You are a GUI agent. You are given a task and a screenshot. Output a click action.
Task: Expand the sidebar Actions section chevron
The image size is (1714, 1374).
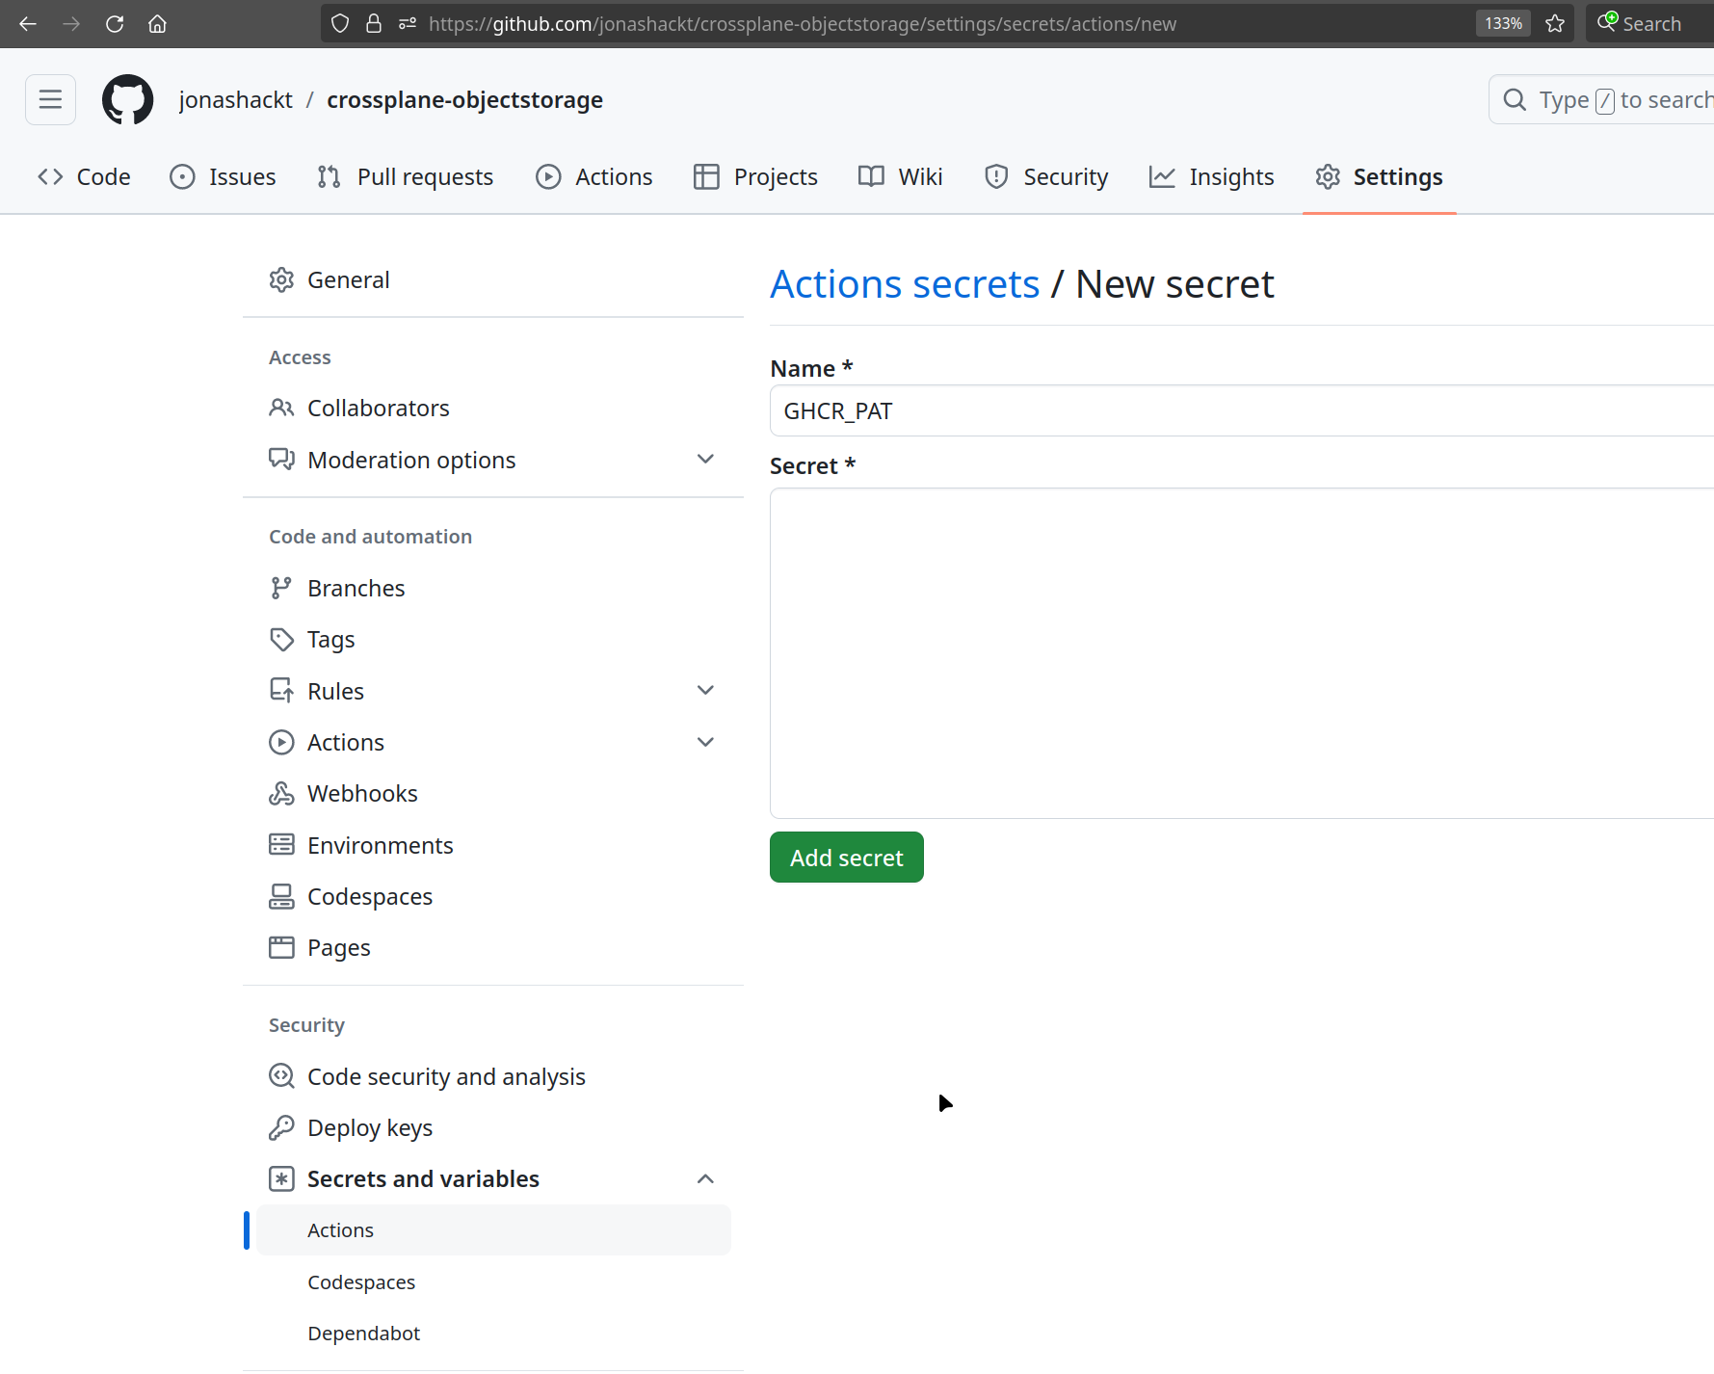[x=705, y=743]
